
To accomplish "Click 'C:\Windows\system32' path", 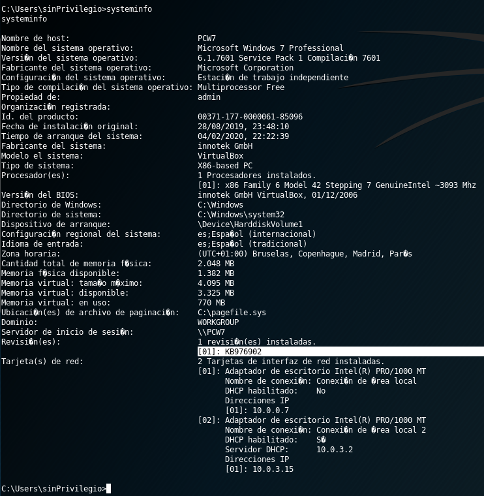I will 241,215.
